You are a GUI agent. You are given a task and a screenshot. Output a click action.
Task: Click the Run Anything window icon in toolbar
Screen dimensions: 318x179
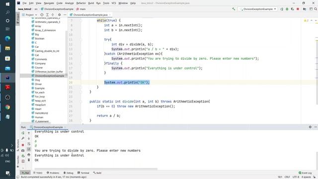click(311, 9)
